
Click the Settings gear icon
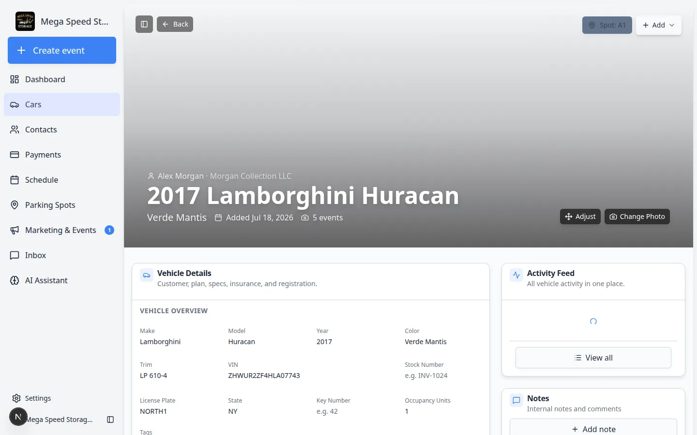pyautogui.click(x=16, y=398)
